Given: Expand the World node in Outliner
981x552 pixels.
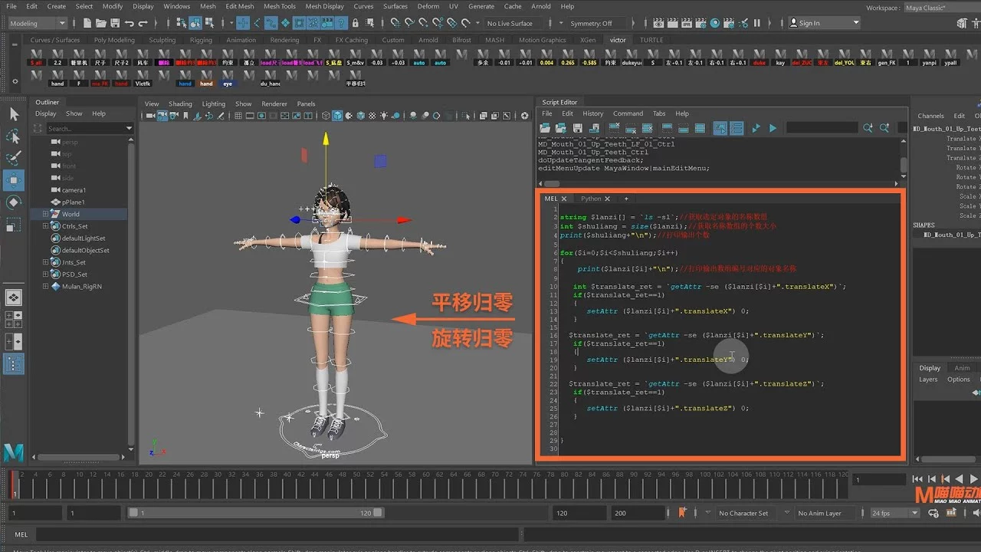Looking at the screenshot, I should (x=45, y=214).
